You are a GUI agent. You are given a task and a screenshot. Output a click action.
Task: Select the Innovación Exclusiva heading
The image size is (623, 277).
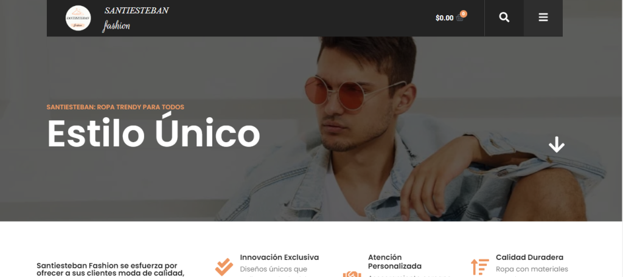(279, 258)
